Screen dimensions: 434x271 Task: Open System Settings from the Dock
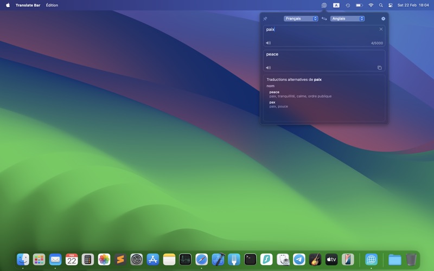click(x=137, y=260)
